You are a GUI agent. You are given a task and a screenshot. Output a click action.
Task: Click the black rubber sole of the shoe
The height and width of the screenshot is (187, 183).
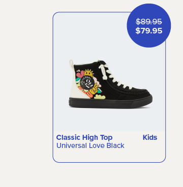click(x=111, y=102)
